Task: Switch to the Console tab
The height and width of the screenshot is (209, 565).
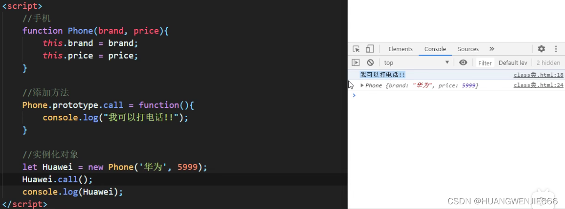Action: pos(435,49)
